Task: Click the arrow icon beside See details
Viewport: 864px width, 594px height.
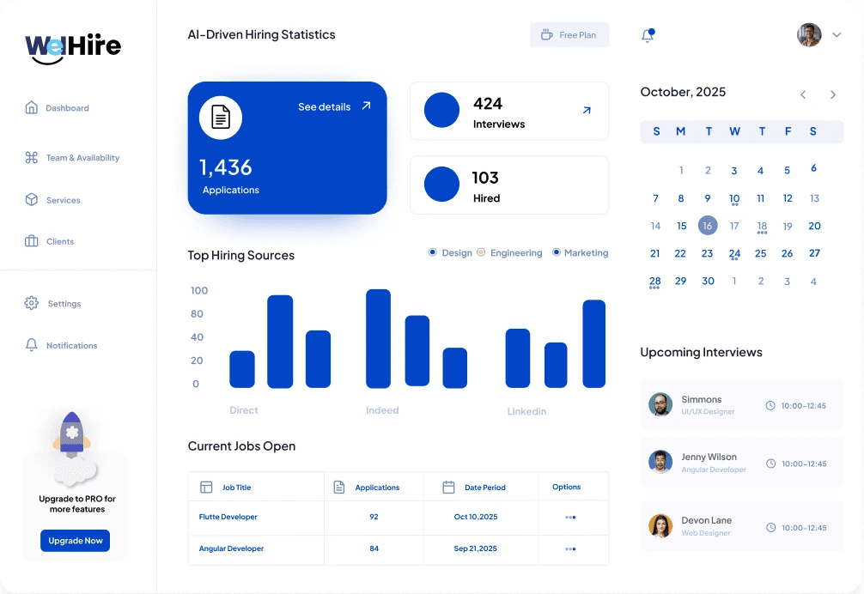Action: coord(366,106)
